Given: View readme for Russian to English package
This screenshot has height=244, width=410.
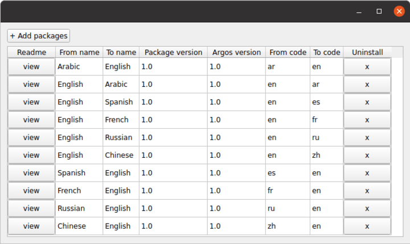Looking at the screenshot, I should (31, 209).
